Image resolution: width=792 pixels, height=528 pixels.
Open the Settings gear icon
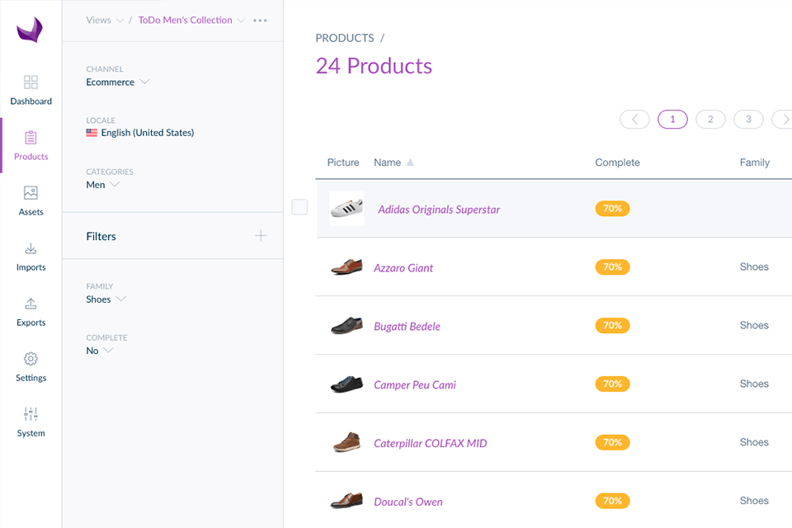pyautogui.click(x=31, y=359)
